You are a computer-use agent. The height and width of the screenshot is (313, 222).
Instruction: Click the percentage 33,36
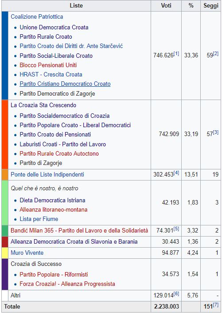[x=191, y=55]
